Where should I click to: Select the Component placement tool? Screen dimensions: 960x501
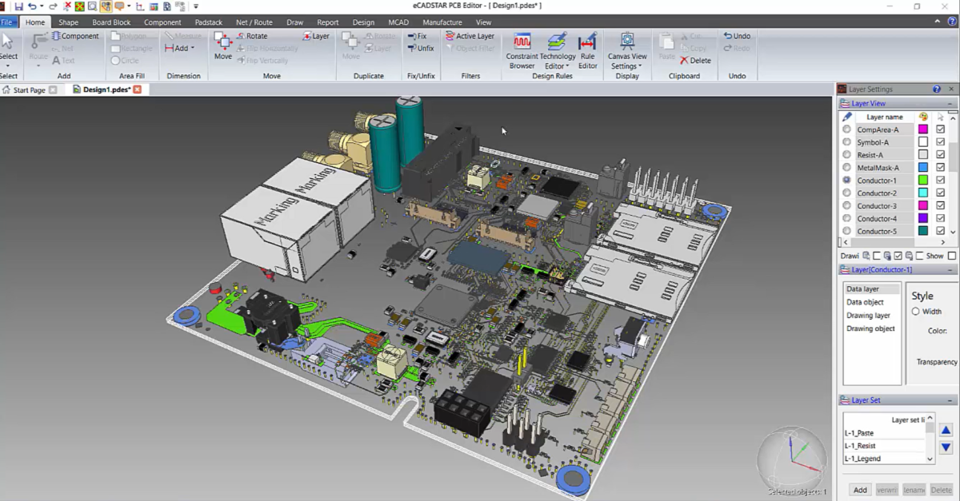(76, 35)
